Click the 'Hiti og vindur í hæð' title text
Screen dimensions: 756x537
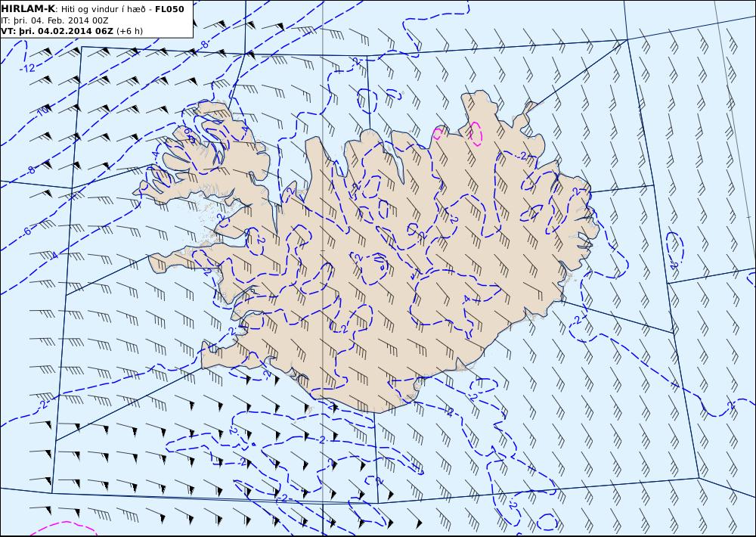point(103,9)
